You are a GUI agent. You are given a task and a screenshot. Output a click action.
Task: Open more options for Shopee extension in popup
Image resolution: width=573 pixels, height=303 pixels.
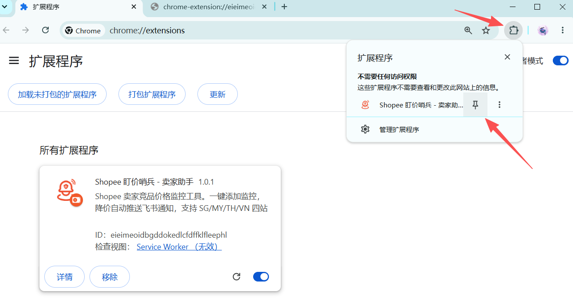(x=499, y=105)
